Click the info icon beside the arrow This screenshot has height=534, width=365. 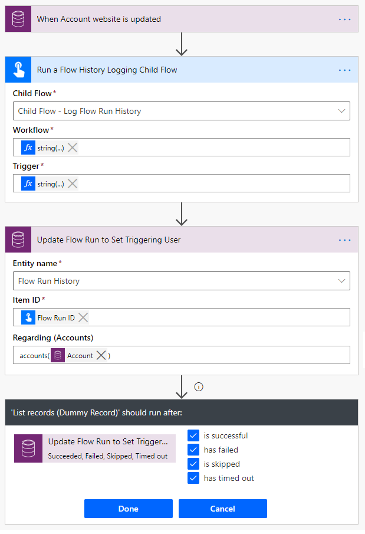pos(199,386)
